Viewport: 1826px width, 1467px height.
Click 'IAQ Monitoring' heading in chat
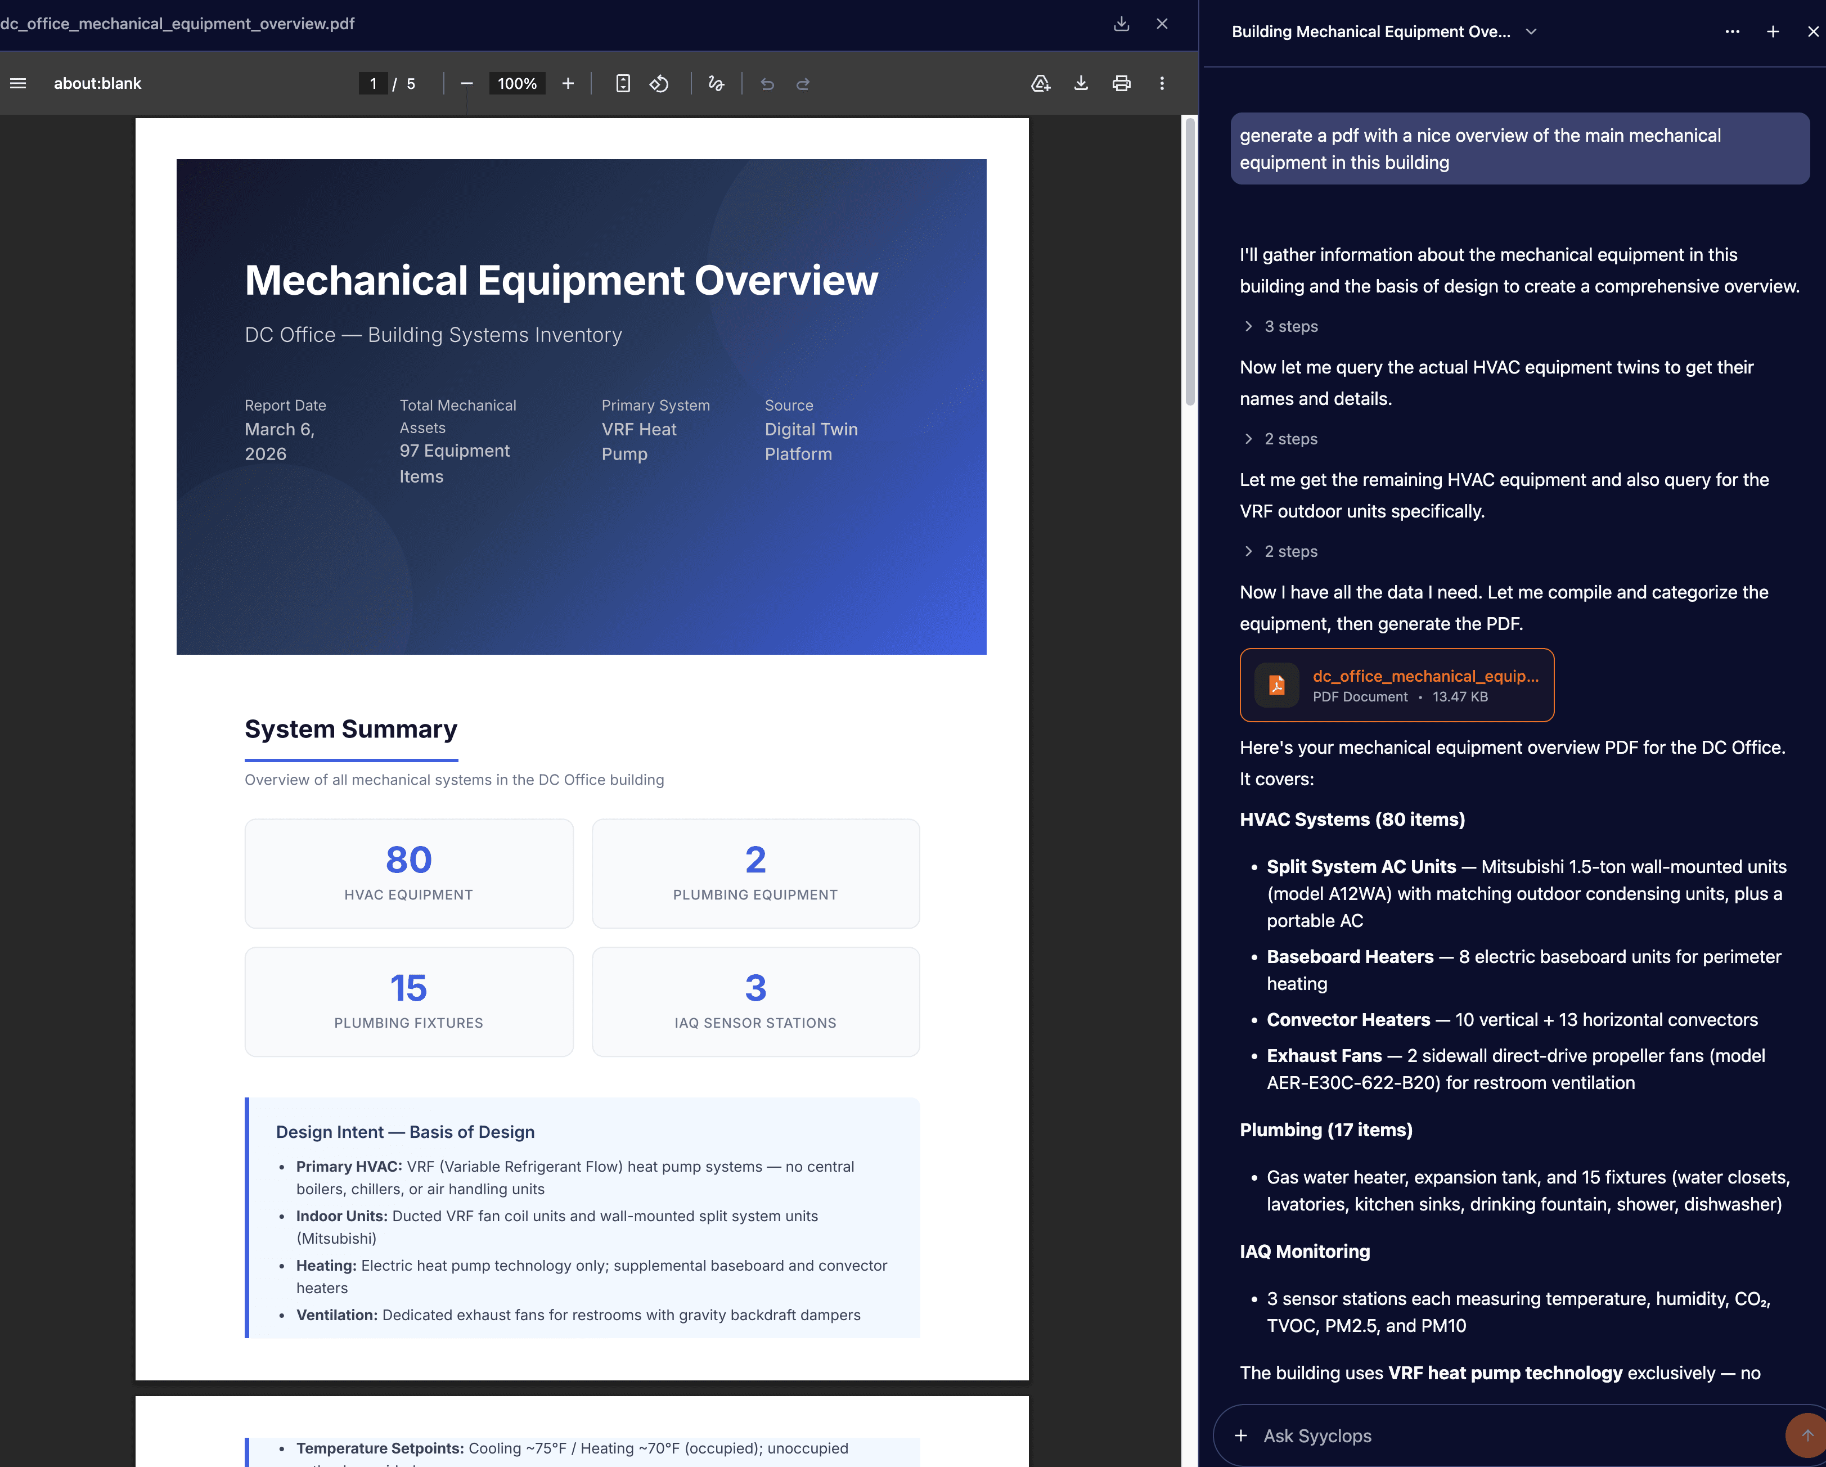pyautogui.click(x=1305, y=1252)
